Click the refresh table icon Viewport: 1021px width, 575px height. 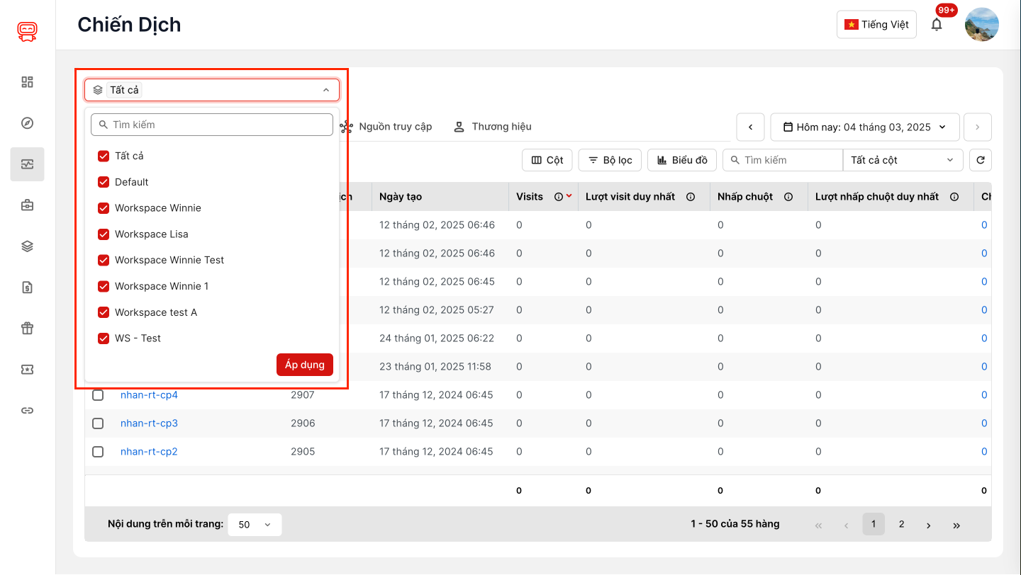pyautogui.click(x=980, y=160)
